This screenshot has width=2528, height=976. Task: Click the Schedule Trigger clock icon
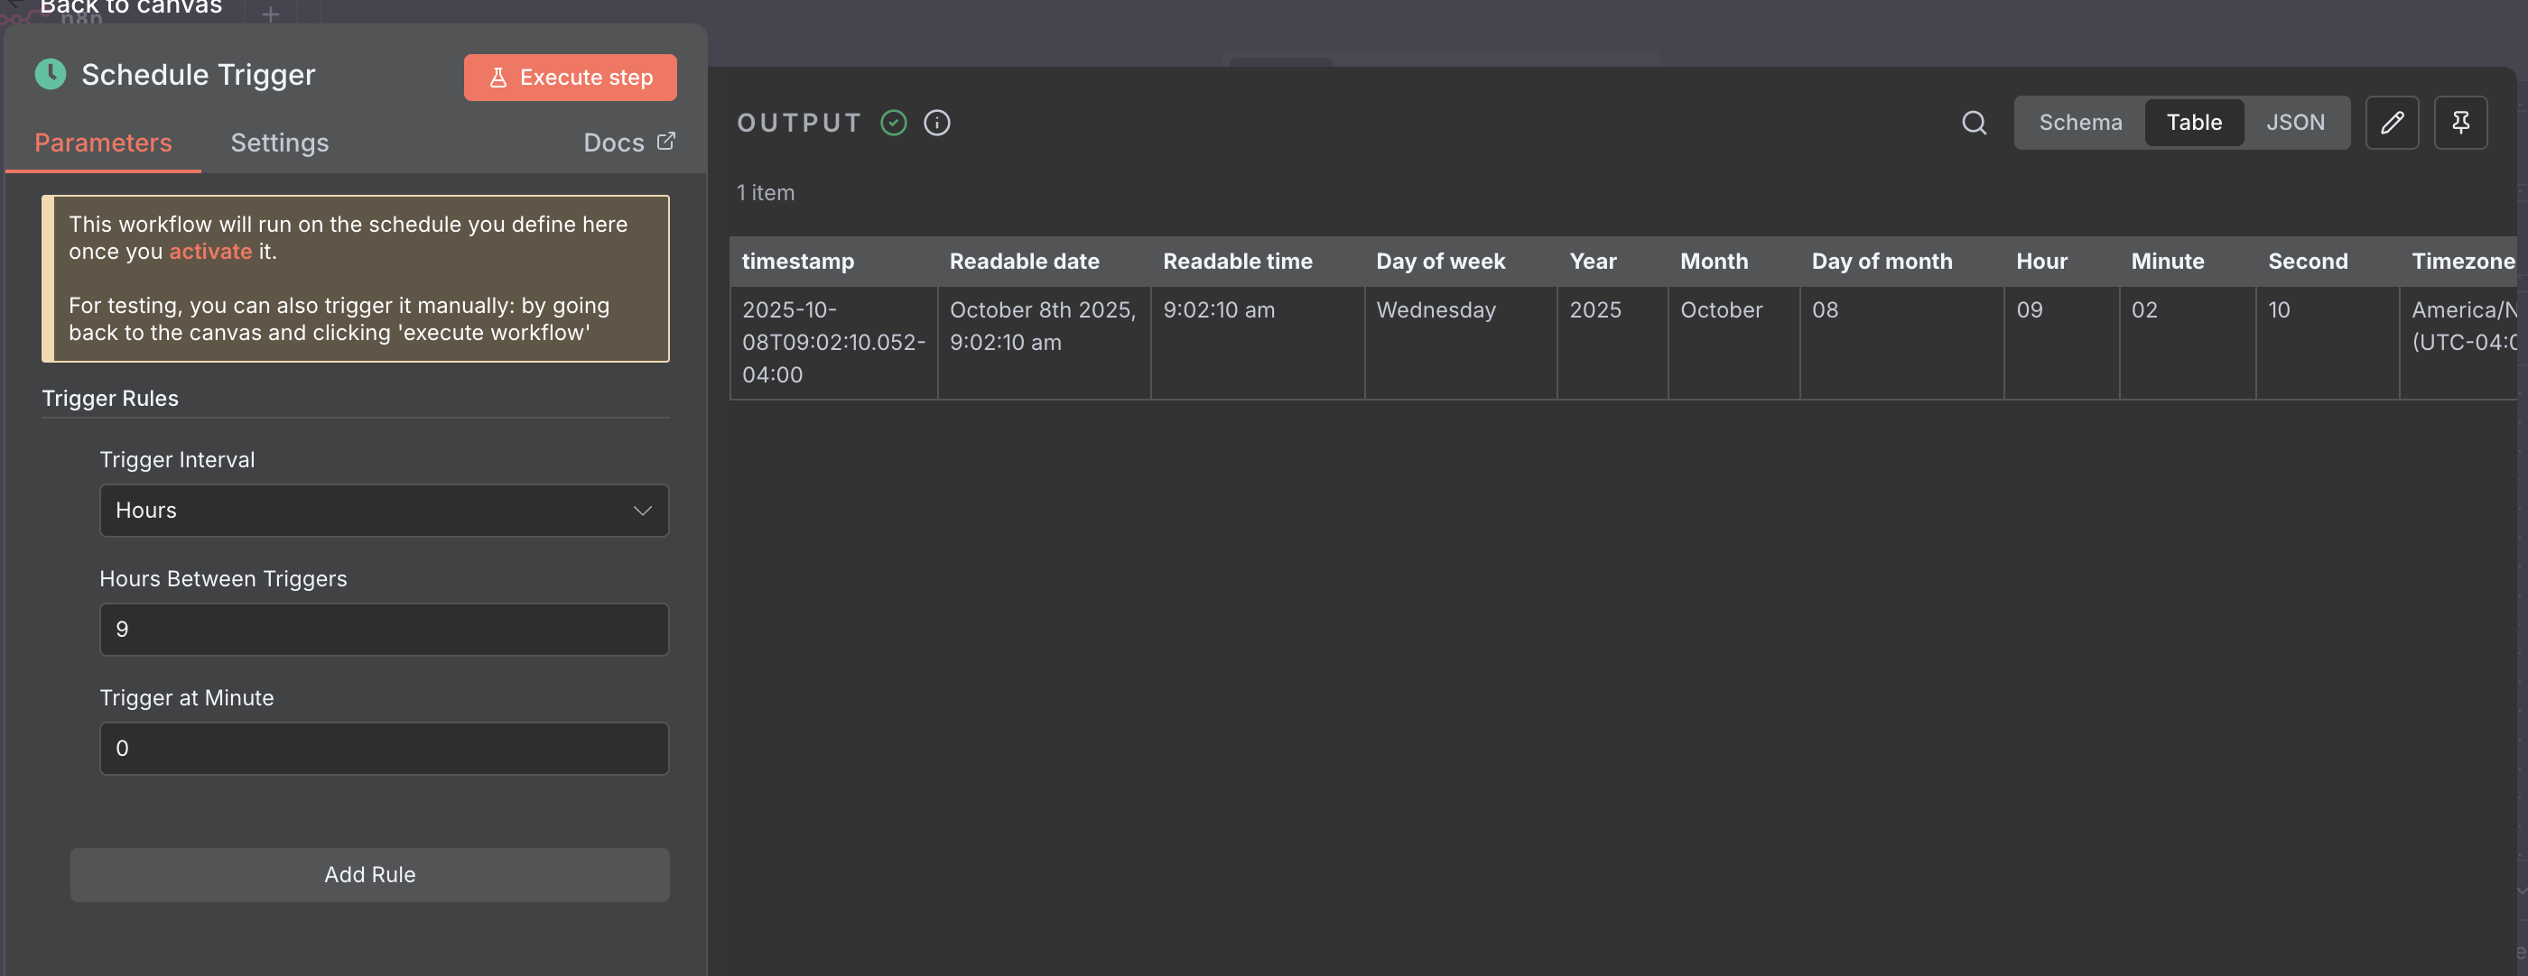click(x=51, y=75)
